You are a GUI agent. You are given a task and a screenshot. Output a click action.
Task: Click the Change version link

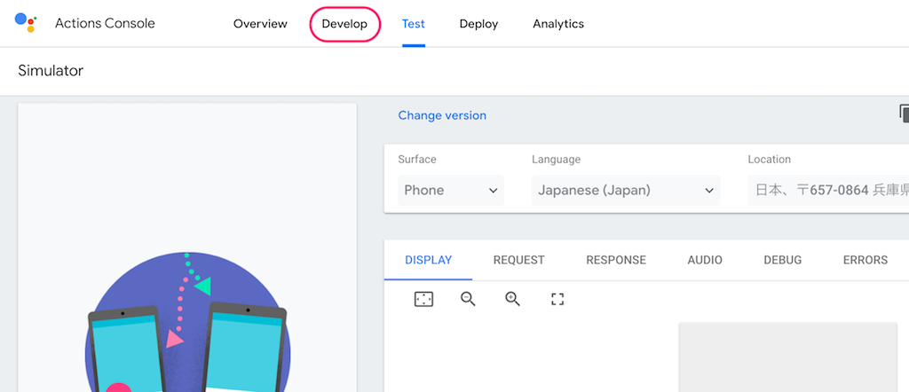[442, 115]
